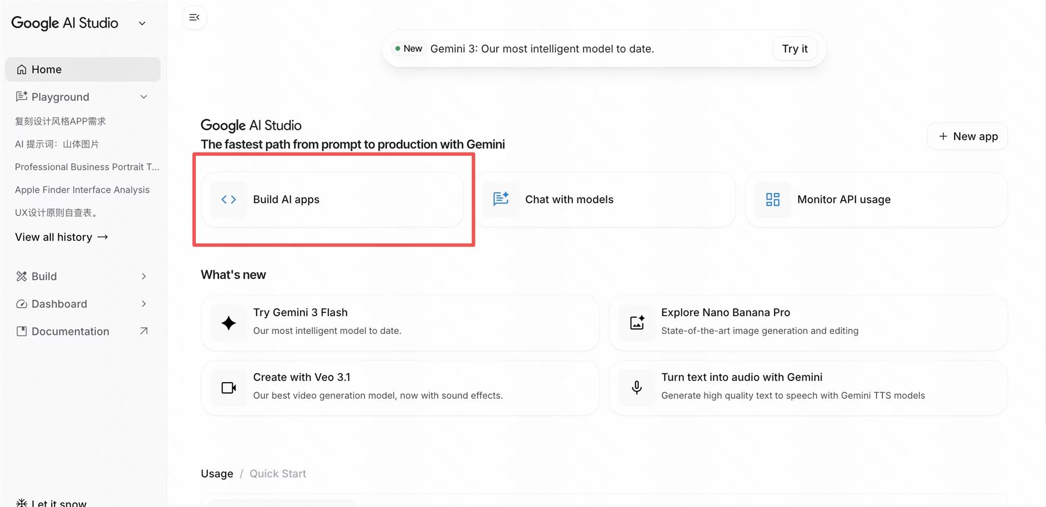Expand the Dashboard section in sidebar
The image size is (1046, 507).
pyautogui.click(x=144, y=304)
